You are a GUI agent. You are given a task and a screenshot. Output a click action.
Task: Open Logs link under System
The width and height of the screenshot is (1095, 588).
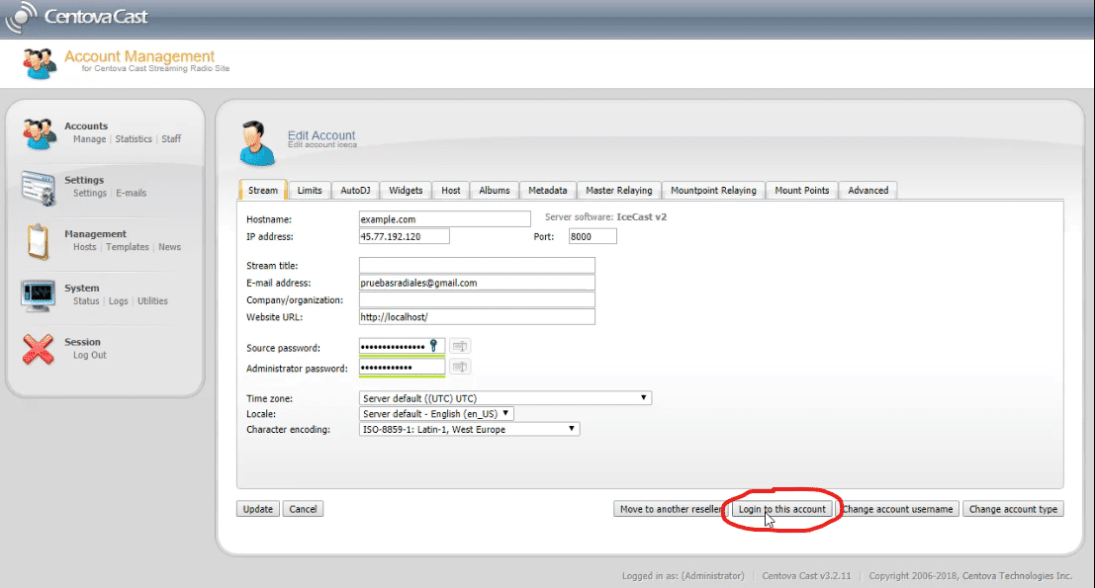(x=118, y=301)
